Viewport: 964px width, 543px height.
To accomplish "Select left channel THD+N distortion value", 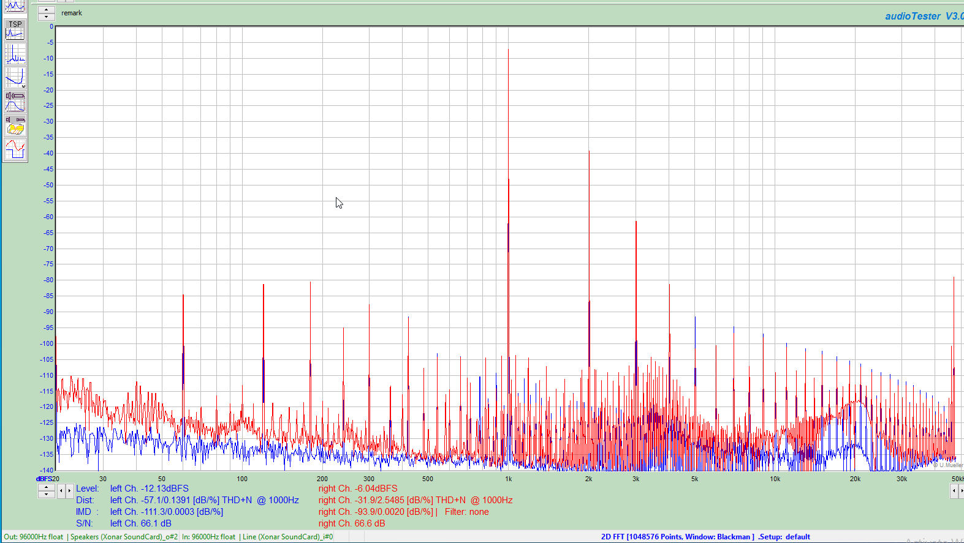I will (204, 500).
